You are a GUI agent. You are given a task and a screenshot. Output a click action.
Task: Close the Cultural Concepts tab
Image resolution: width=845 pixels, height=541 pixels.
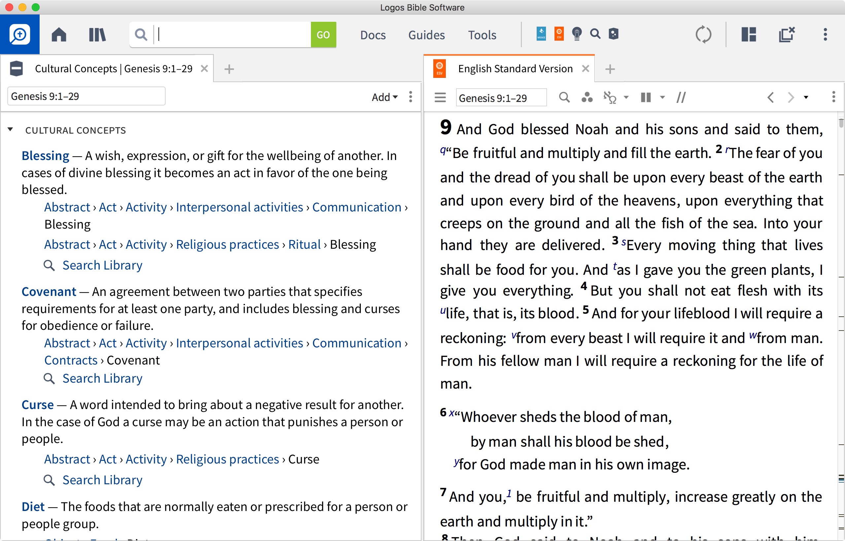coord(204,69)
